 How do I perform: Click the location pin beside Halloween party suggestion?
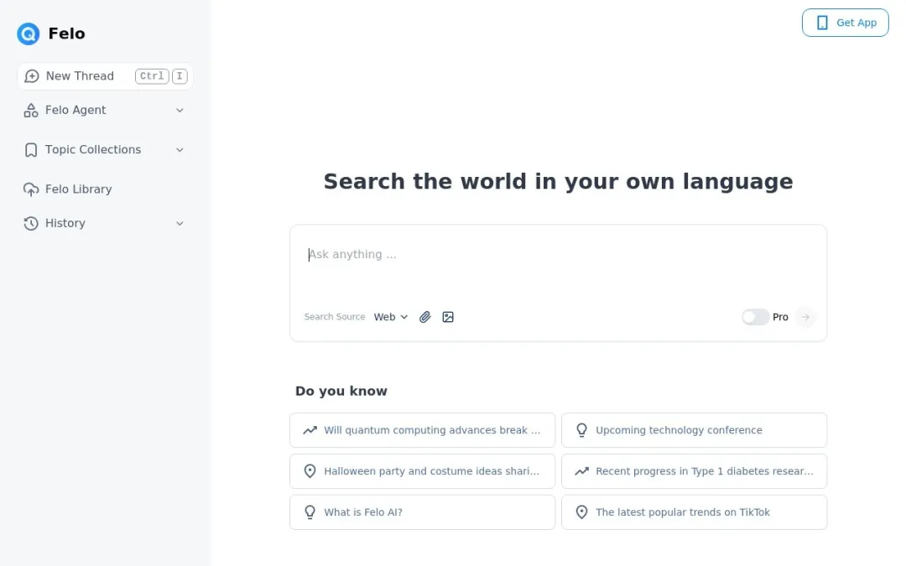(310, 471)
